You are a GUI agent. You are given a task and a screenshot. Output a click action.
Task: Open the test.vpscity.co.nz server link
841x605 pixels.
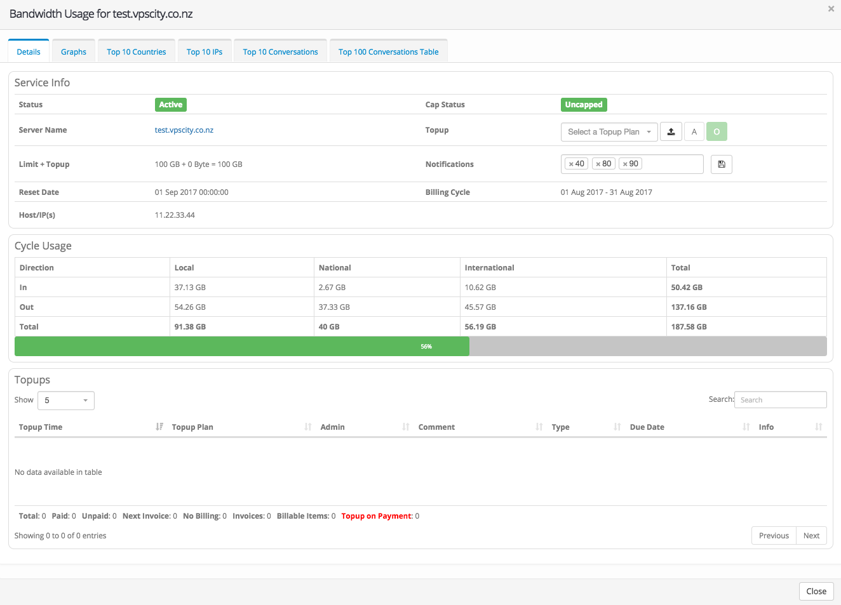[184, 130]
